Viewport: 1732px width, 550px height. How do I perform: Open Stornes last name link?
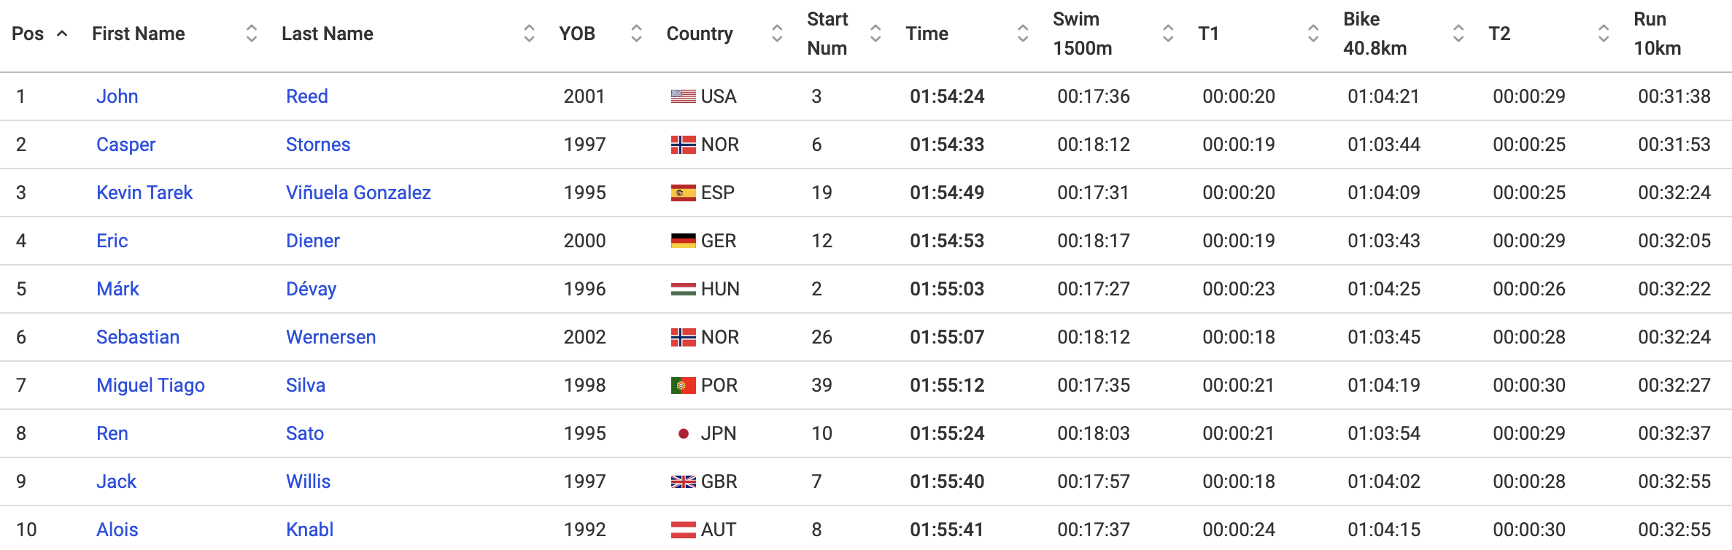[318, 144]
